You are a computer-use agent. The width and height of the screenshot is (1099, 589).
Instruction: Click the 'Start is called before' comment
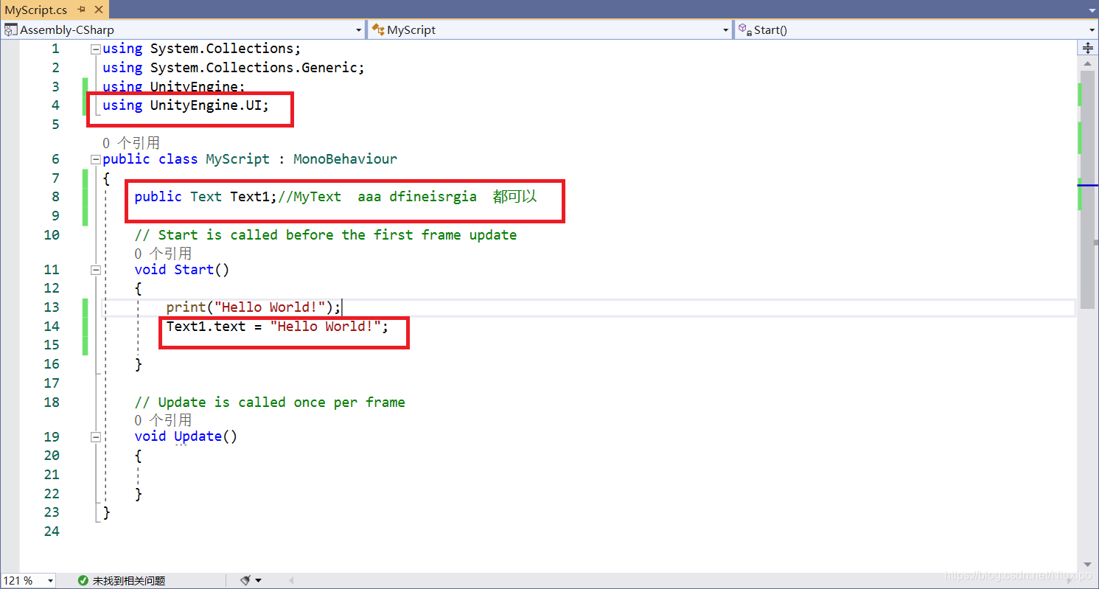(x=326, y=235)
